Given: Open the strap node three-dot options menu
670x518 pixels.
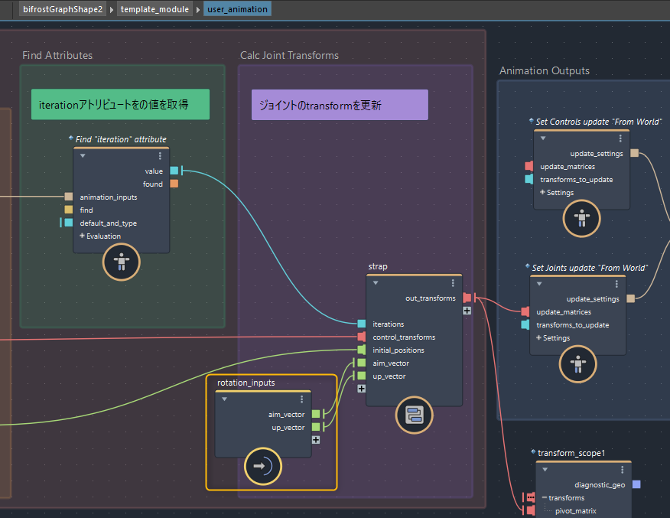Looking at the screenshot, I should pyautogui.click(x=453, y=283).
